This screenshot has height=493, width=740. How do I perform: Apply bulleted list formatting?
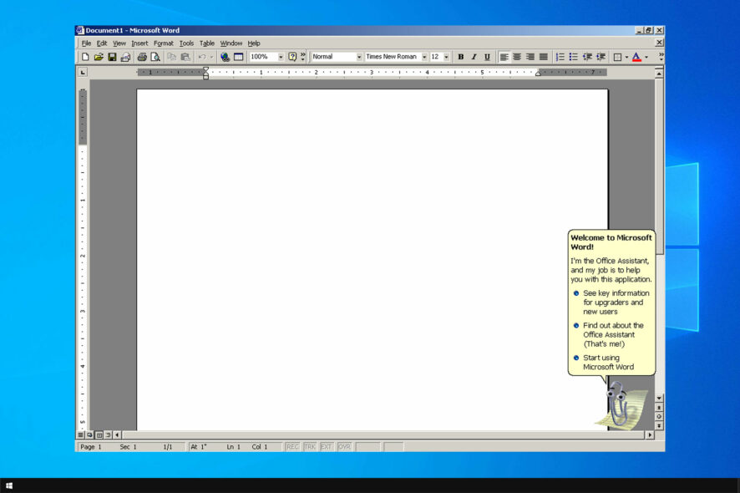point(574,57)
